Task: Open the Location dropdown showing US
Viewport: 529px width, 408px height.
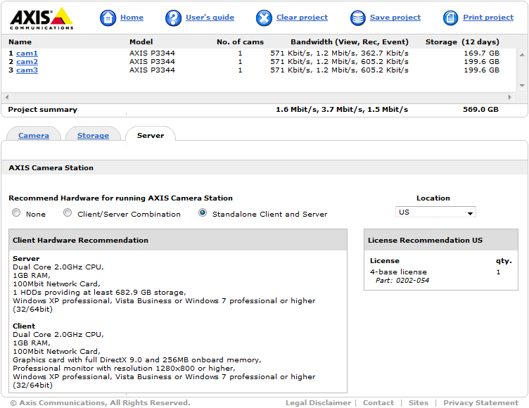Action: click(435, 212)
